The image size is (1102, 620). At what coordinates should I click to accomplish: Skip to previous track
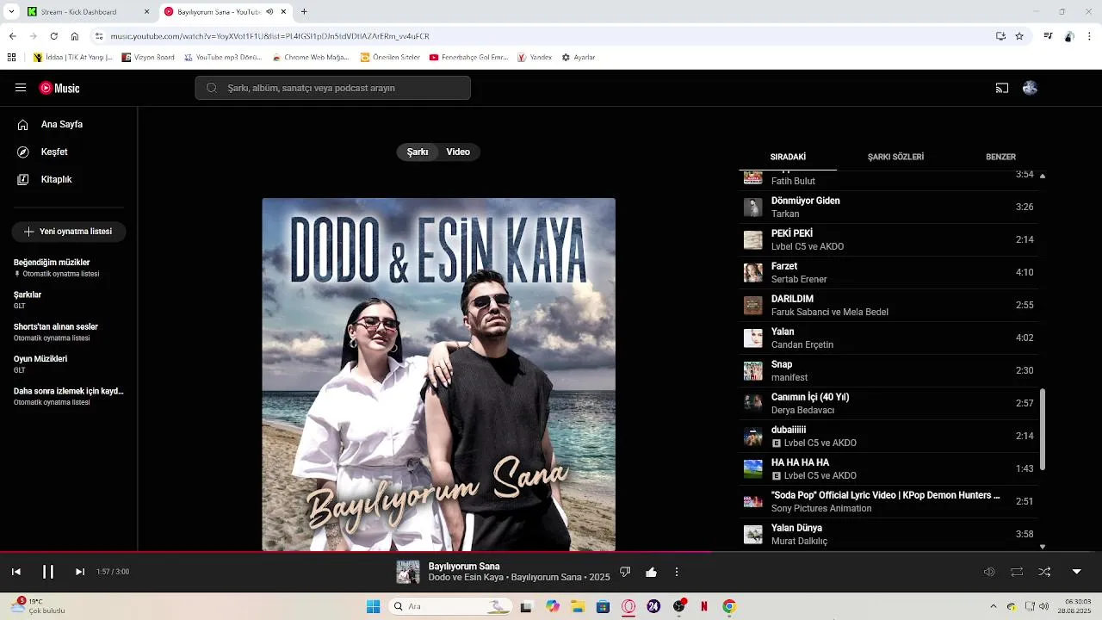coord(15,572)
